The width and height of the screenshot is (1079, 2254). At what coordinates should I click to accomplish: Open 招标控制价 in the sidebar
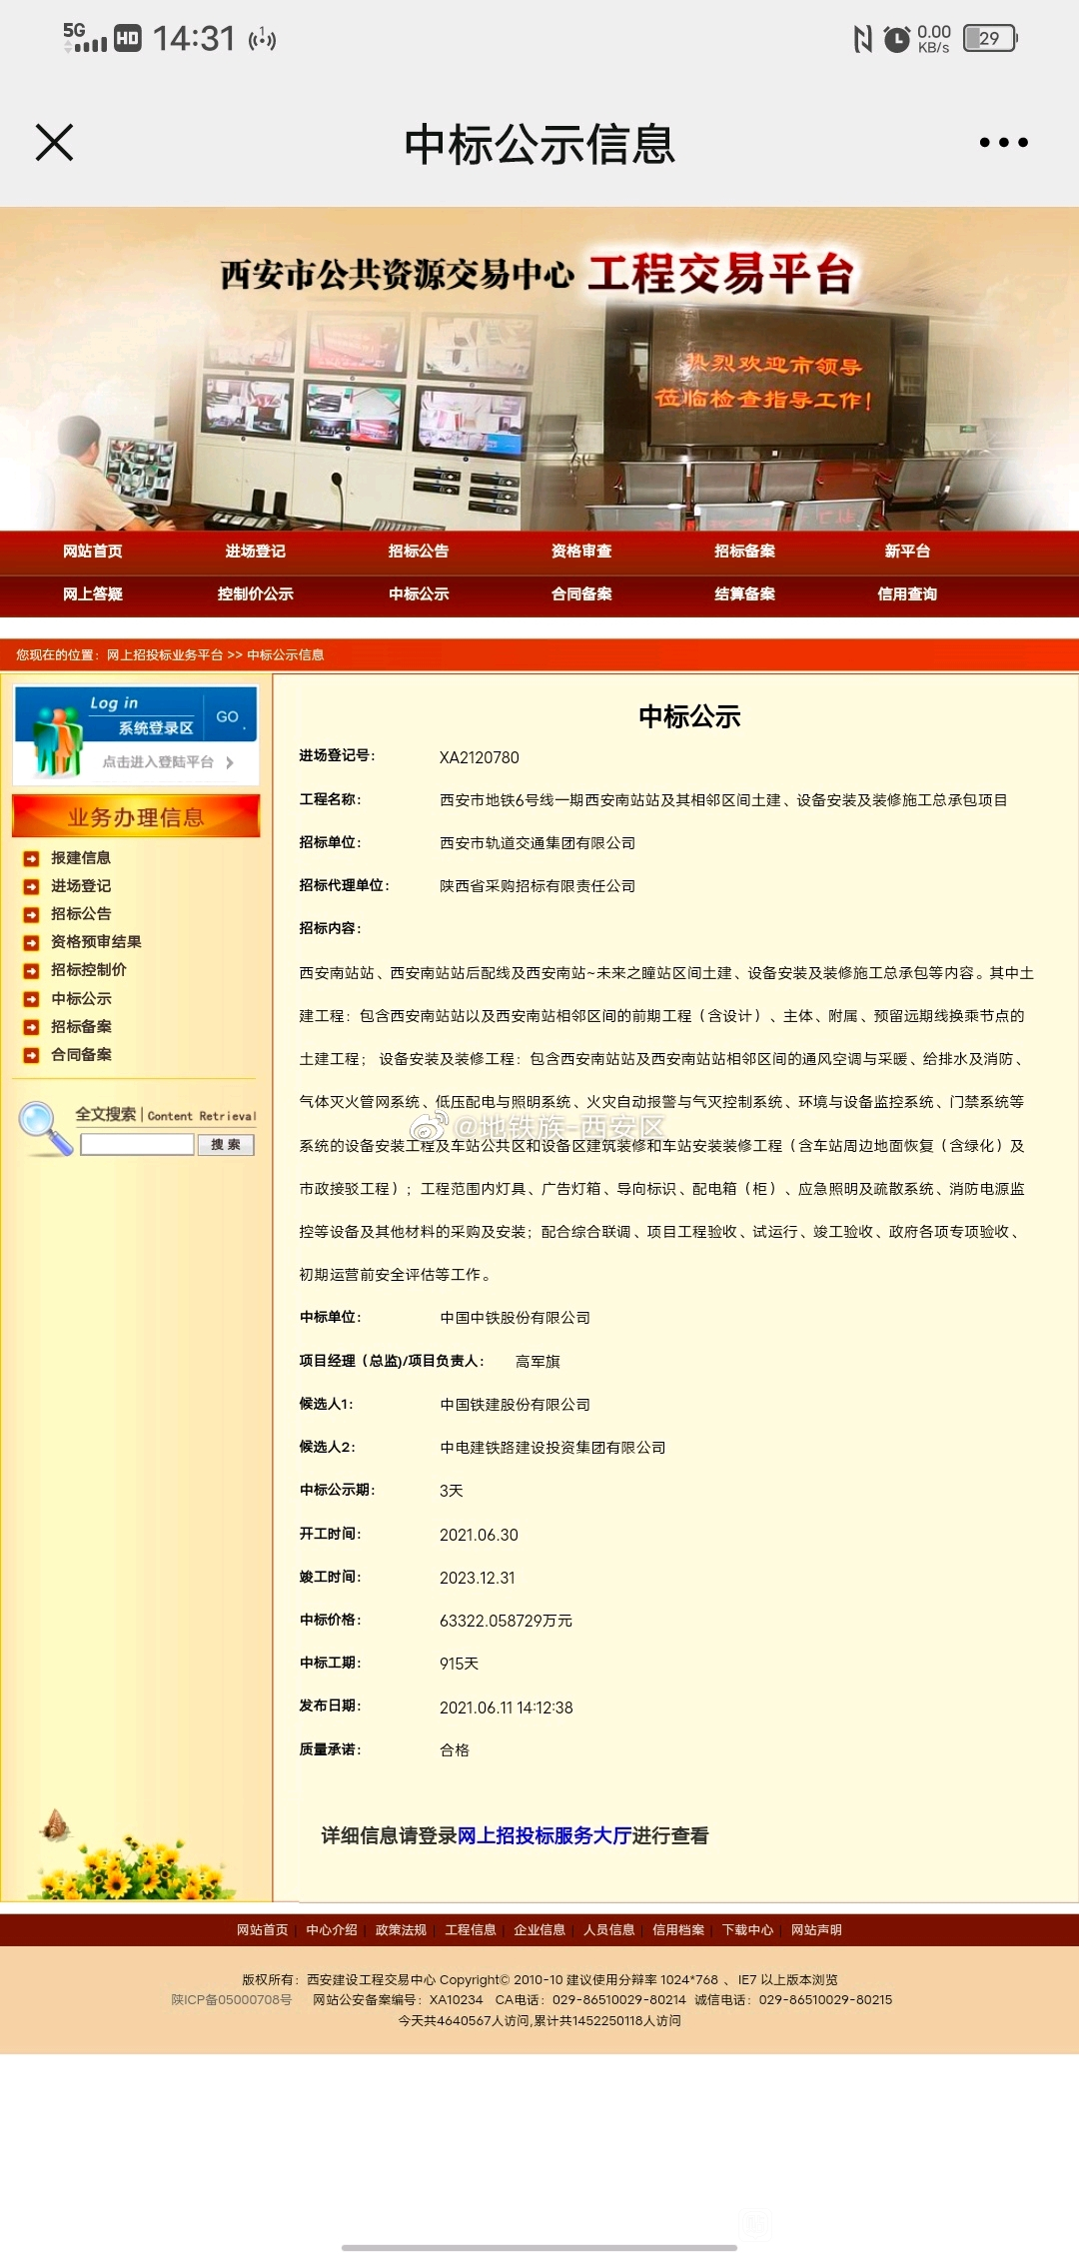[x=89, y=970]
